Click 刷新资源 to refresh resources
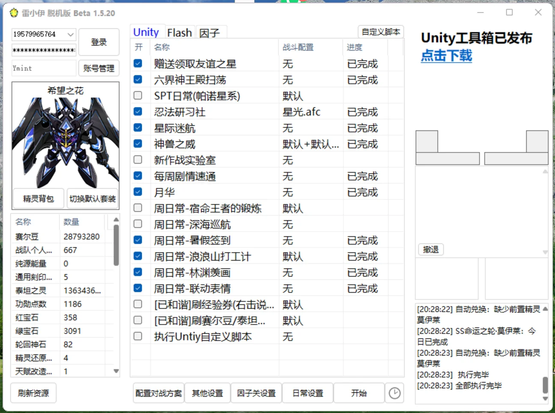Screen dimensions: 555x413 pyautogui.click(x=33, y=392)
